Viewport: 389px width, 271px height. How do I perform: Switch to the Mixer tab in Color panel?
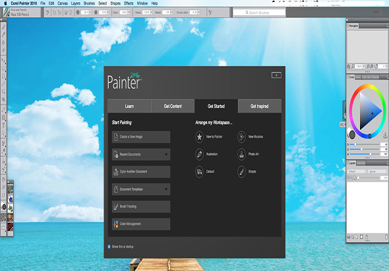358,77
